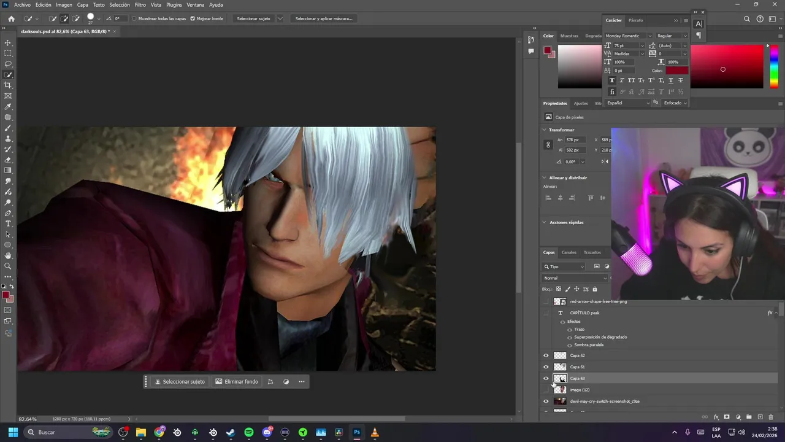Select the Brush tool
The image size is (785, 442).
8,128
